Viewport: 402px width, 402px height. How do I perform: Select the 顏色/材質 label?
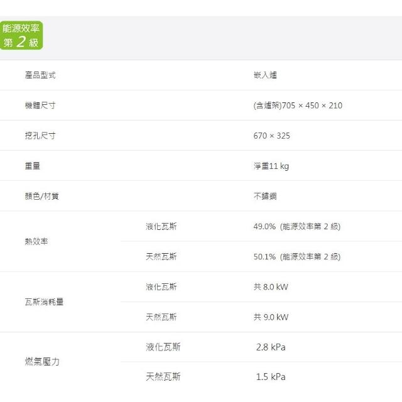coord(41,196)
